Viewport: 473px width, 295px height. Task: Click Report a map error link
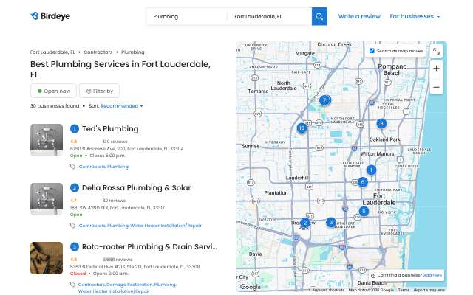coord(429,290)
